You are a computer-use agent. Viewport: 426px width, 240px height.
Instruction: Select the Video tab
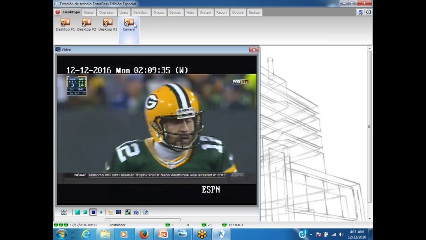tap(190, 12)
